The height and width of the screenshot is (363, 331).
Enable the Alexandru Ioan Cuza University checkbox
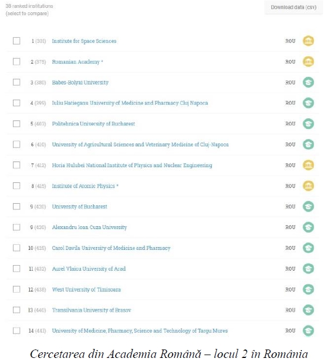16,227
